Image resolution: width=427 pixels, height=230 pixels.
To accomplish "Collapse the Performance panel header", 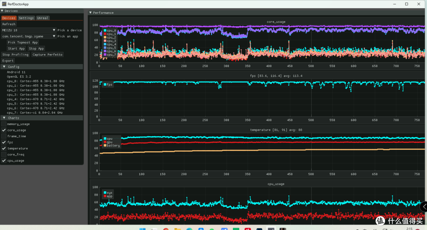I will (256, 13).
